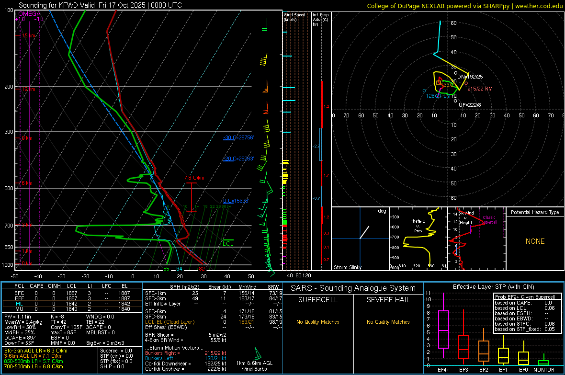Select the SUPERCELL column heading
Viewport: 565px width, 375px height.
click(318, 300)
